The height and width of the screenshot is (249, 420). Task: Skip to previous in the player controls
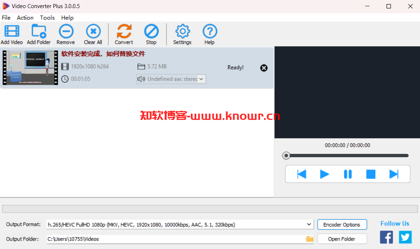pos(302,174)
